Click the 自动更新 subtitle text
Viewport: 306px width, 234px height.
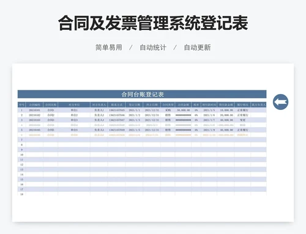(197, 48)
